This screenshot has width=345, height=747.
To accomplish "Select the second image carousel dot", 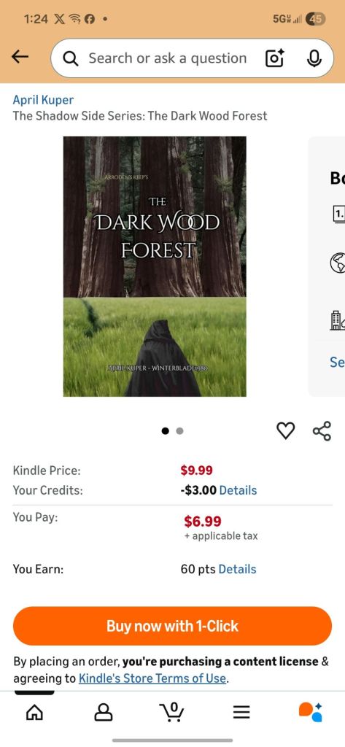I will pos(179,430).
